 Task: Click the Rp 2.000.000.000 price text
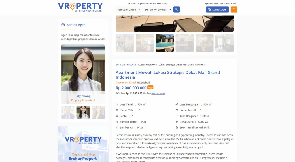tap(131, 88)
